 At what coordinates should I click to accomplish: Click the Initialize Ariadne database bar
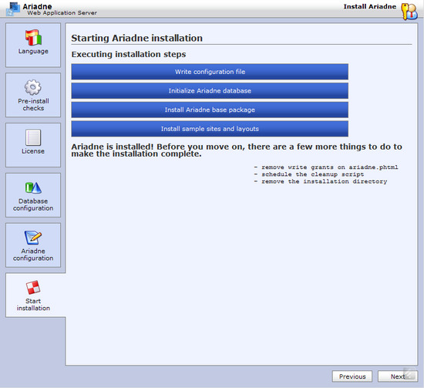(210, 91)
